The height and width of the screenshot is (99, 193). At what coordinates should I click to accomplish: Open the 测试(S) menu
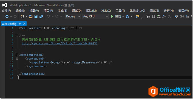point(154,11)
